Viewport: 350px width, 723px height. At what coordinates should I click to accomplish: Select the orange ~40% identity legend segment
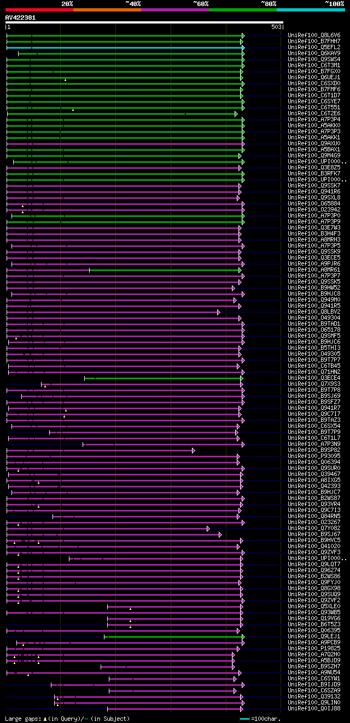107,9
